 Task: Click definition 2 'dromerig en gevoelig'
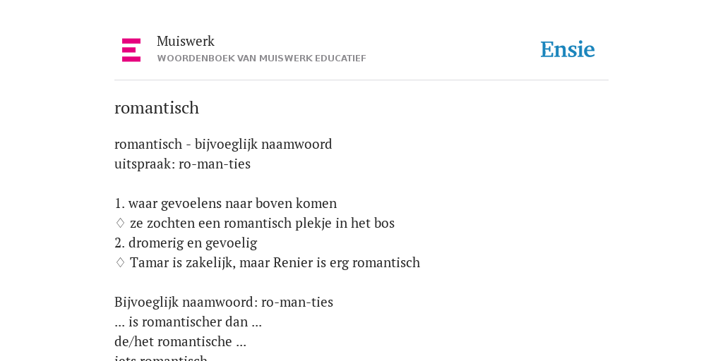tap(186, 243)
